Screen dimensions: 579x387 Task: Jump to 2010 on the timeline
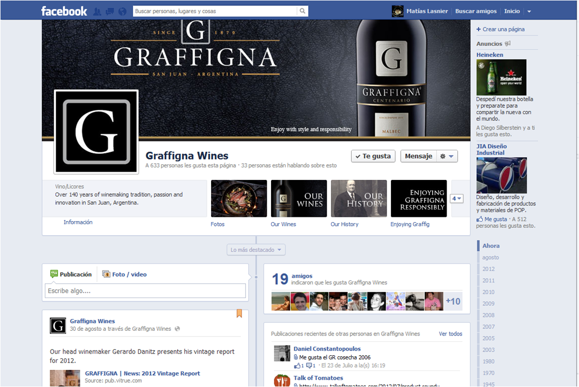(x=488, y=292)
